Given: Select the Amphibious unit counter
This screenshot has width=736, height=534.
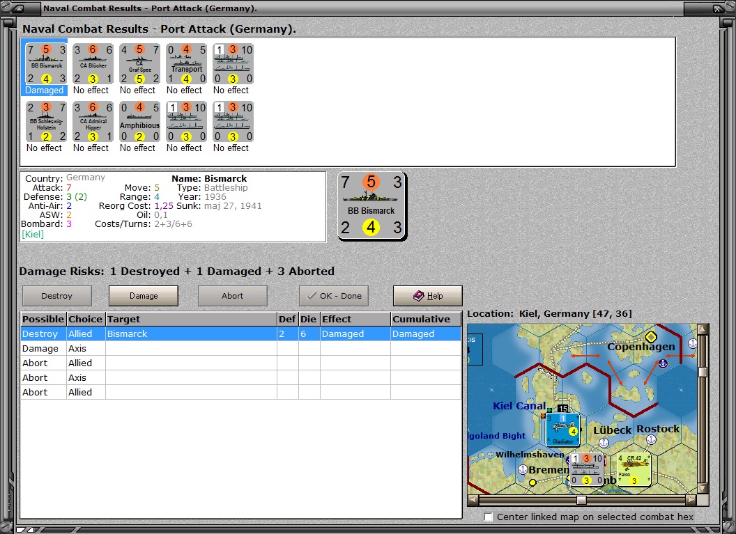Looking at the screenshot, I should (x=139, y=122).
